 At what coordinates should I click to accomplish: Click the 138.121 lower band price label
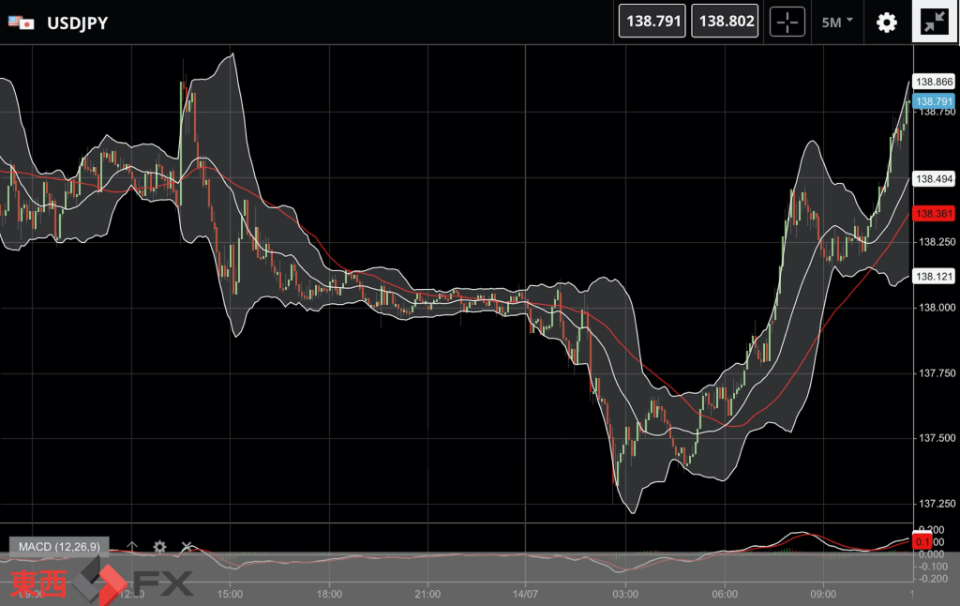(x=934, y=277)
